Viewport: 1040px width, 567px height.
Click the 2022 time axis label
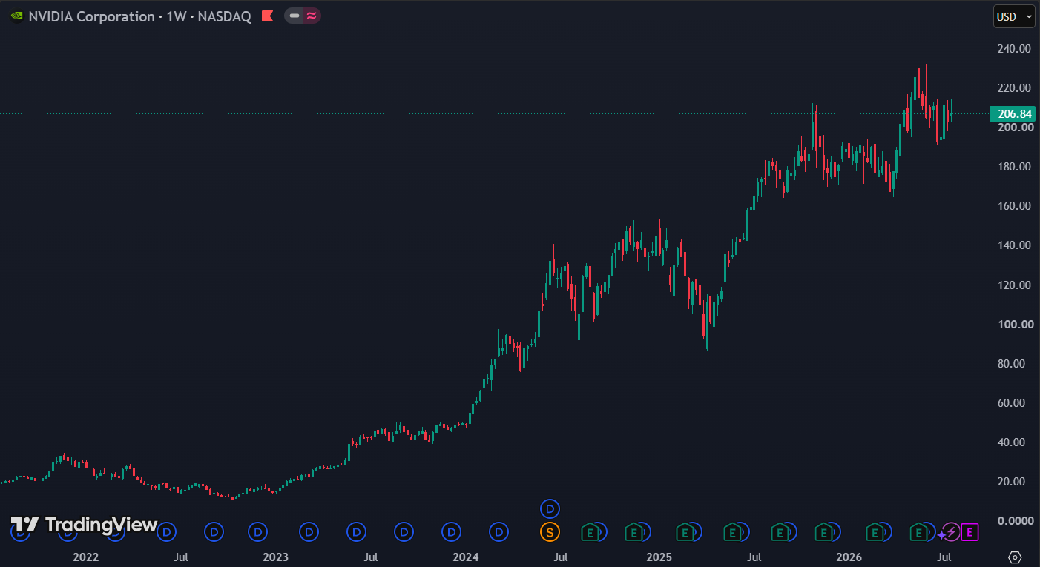click(x=85, y=557)
